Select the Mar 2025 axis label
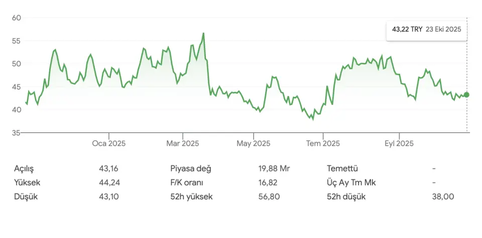The width and height of the screenshot is (482, 238). (x=182, y=144)
